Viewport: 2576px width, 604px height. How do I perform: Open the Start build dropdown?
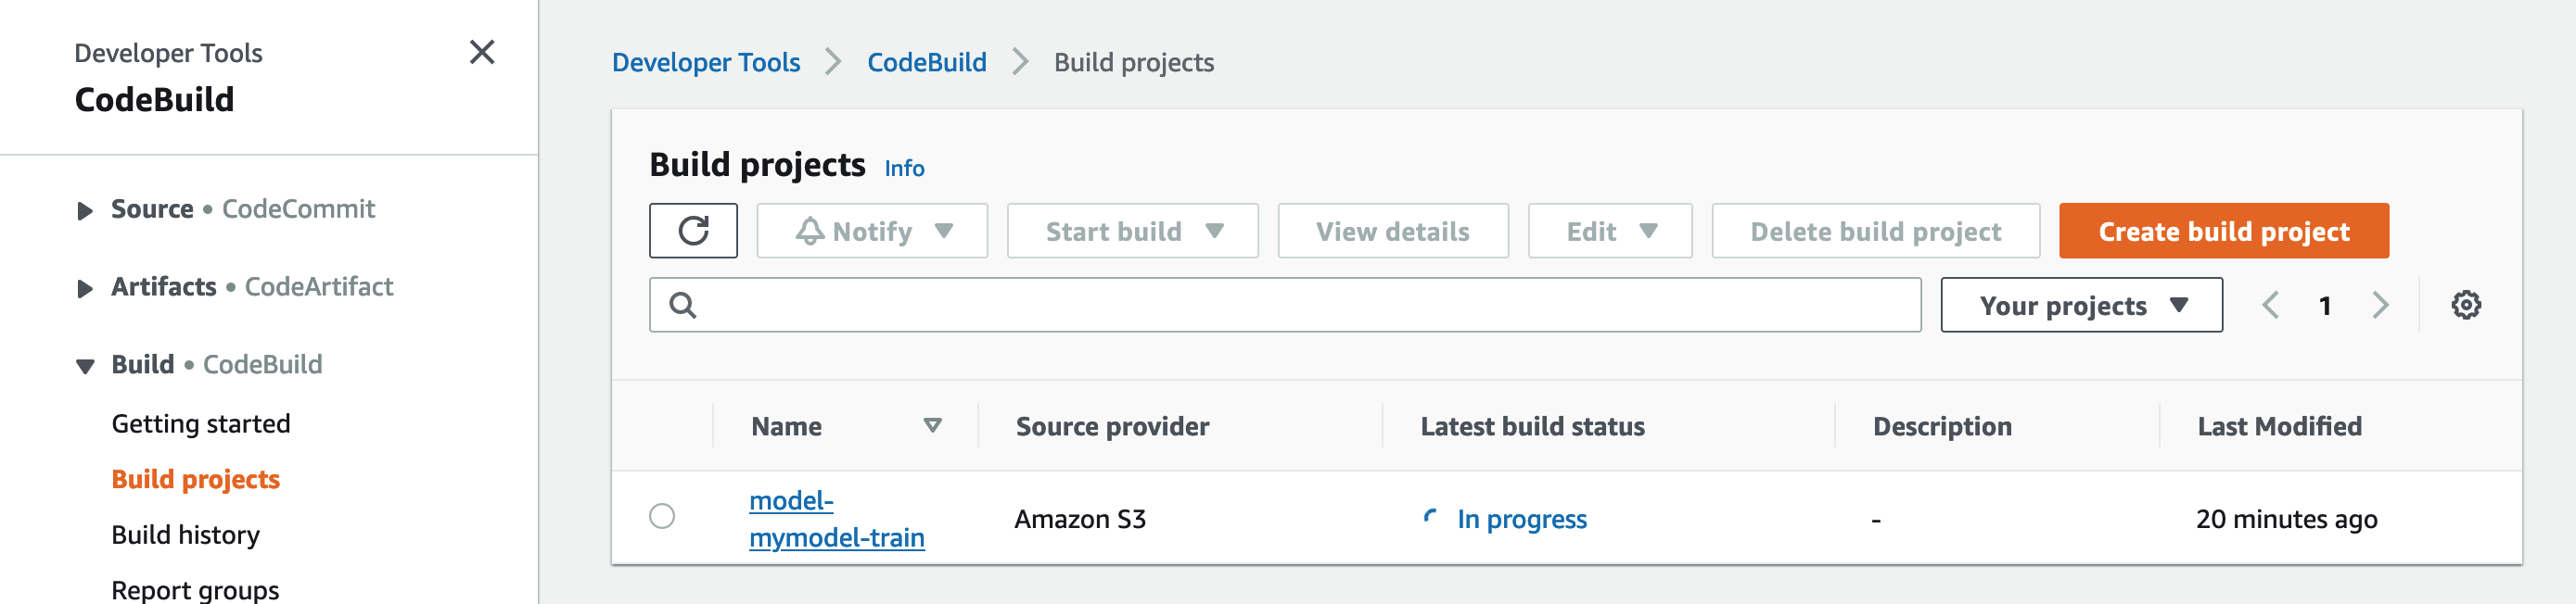click(x=1132, y=231)
